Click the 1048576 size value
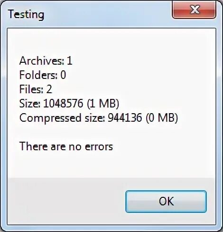The width and height of the screenshot is (223, 232). [x=63, y=103]
